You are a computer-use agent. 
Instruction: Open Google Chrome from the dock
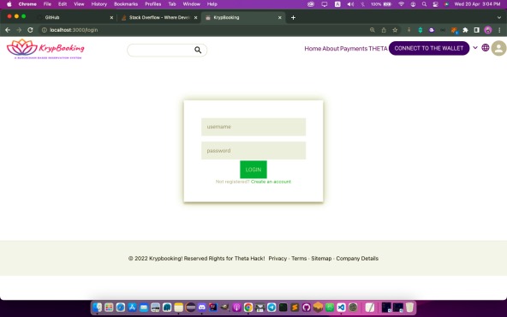(248, 307)
